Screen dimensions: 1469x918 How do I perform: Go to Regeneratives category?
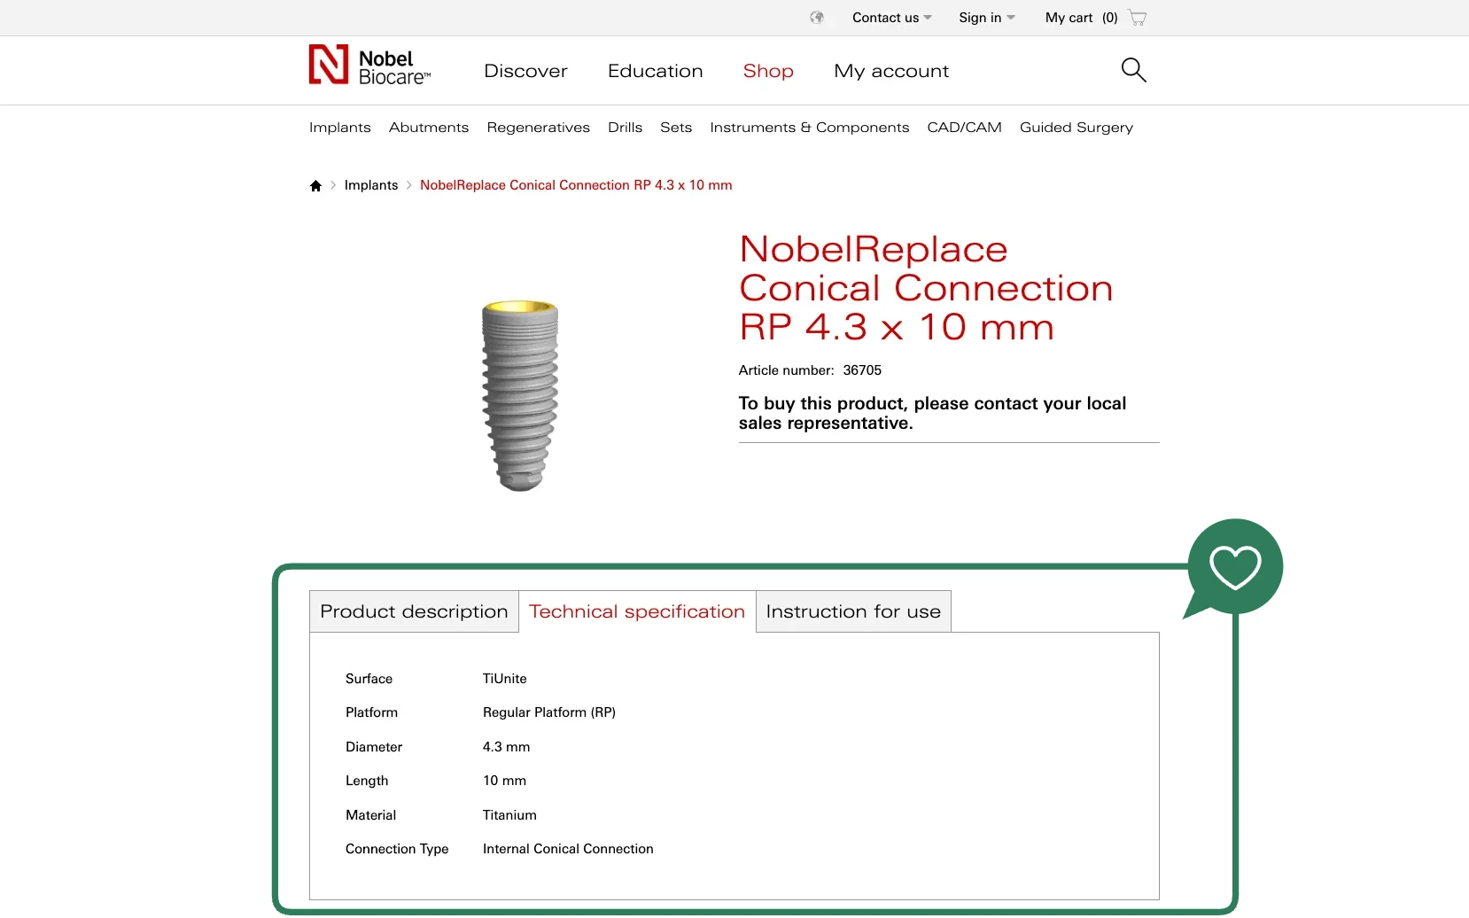click(539, 128)
